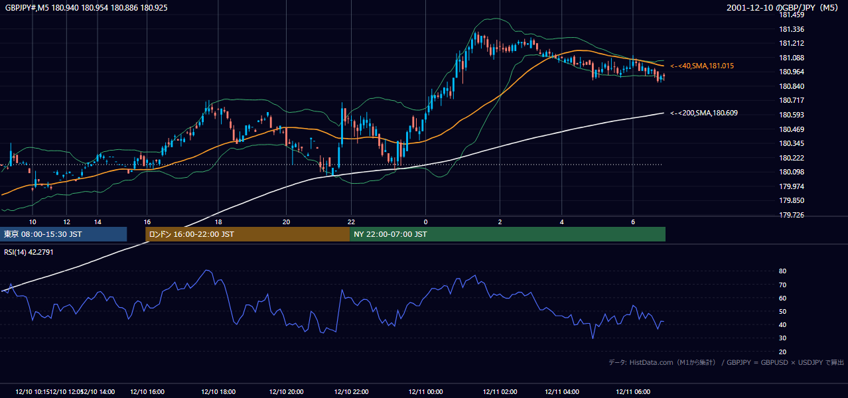The height and width of the screenshot is (398, 848).
Task: Click RSI scale value 30
Action: point(783,338)
